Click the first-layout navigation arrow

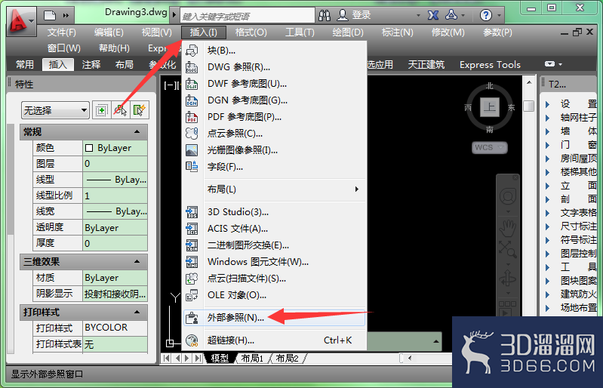click(x=167, y=358)
